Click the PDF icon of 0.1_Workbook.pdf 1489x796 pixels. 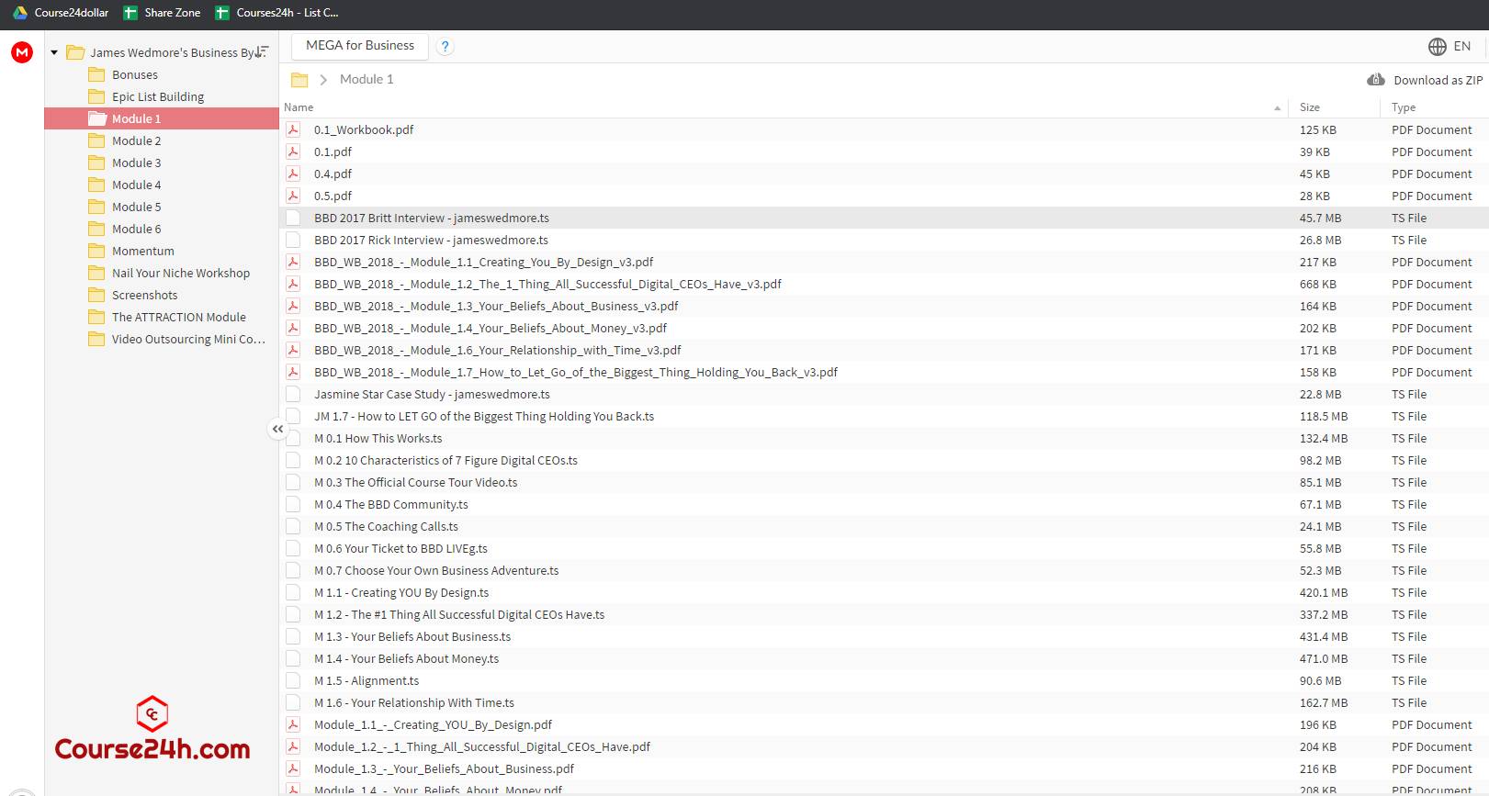293,129
